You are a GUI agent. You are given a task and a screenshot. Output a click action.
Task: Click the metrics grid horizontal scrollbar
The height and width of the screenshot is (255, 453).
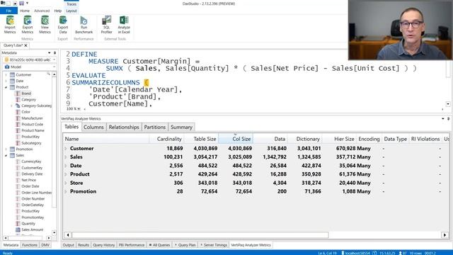(x=200, y=234)
